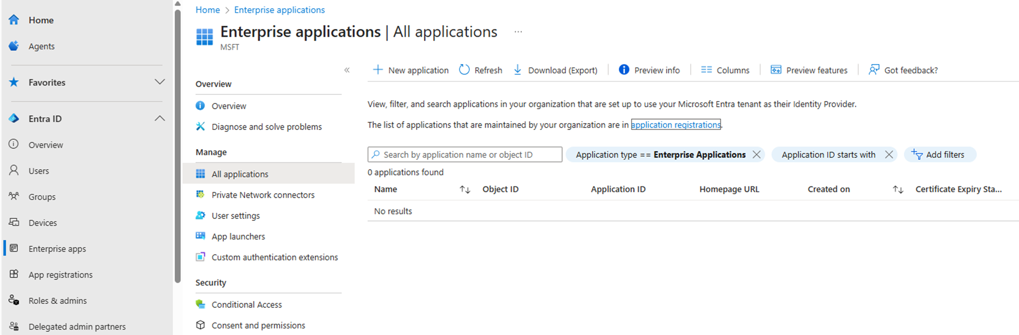
Task: Edit the Application type == Enterprise Applications filter
Action: [661, 155]
